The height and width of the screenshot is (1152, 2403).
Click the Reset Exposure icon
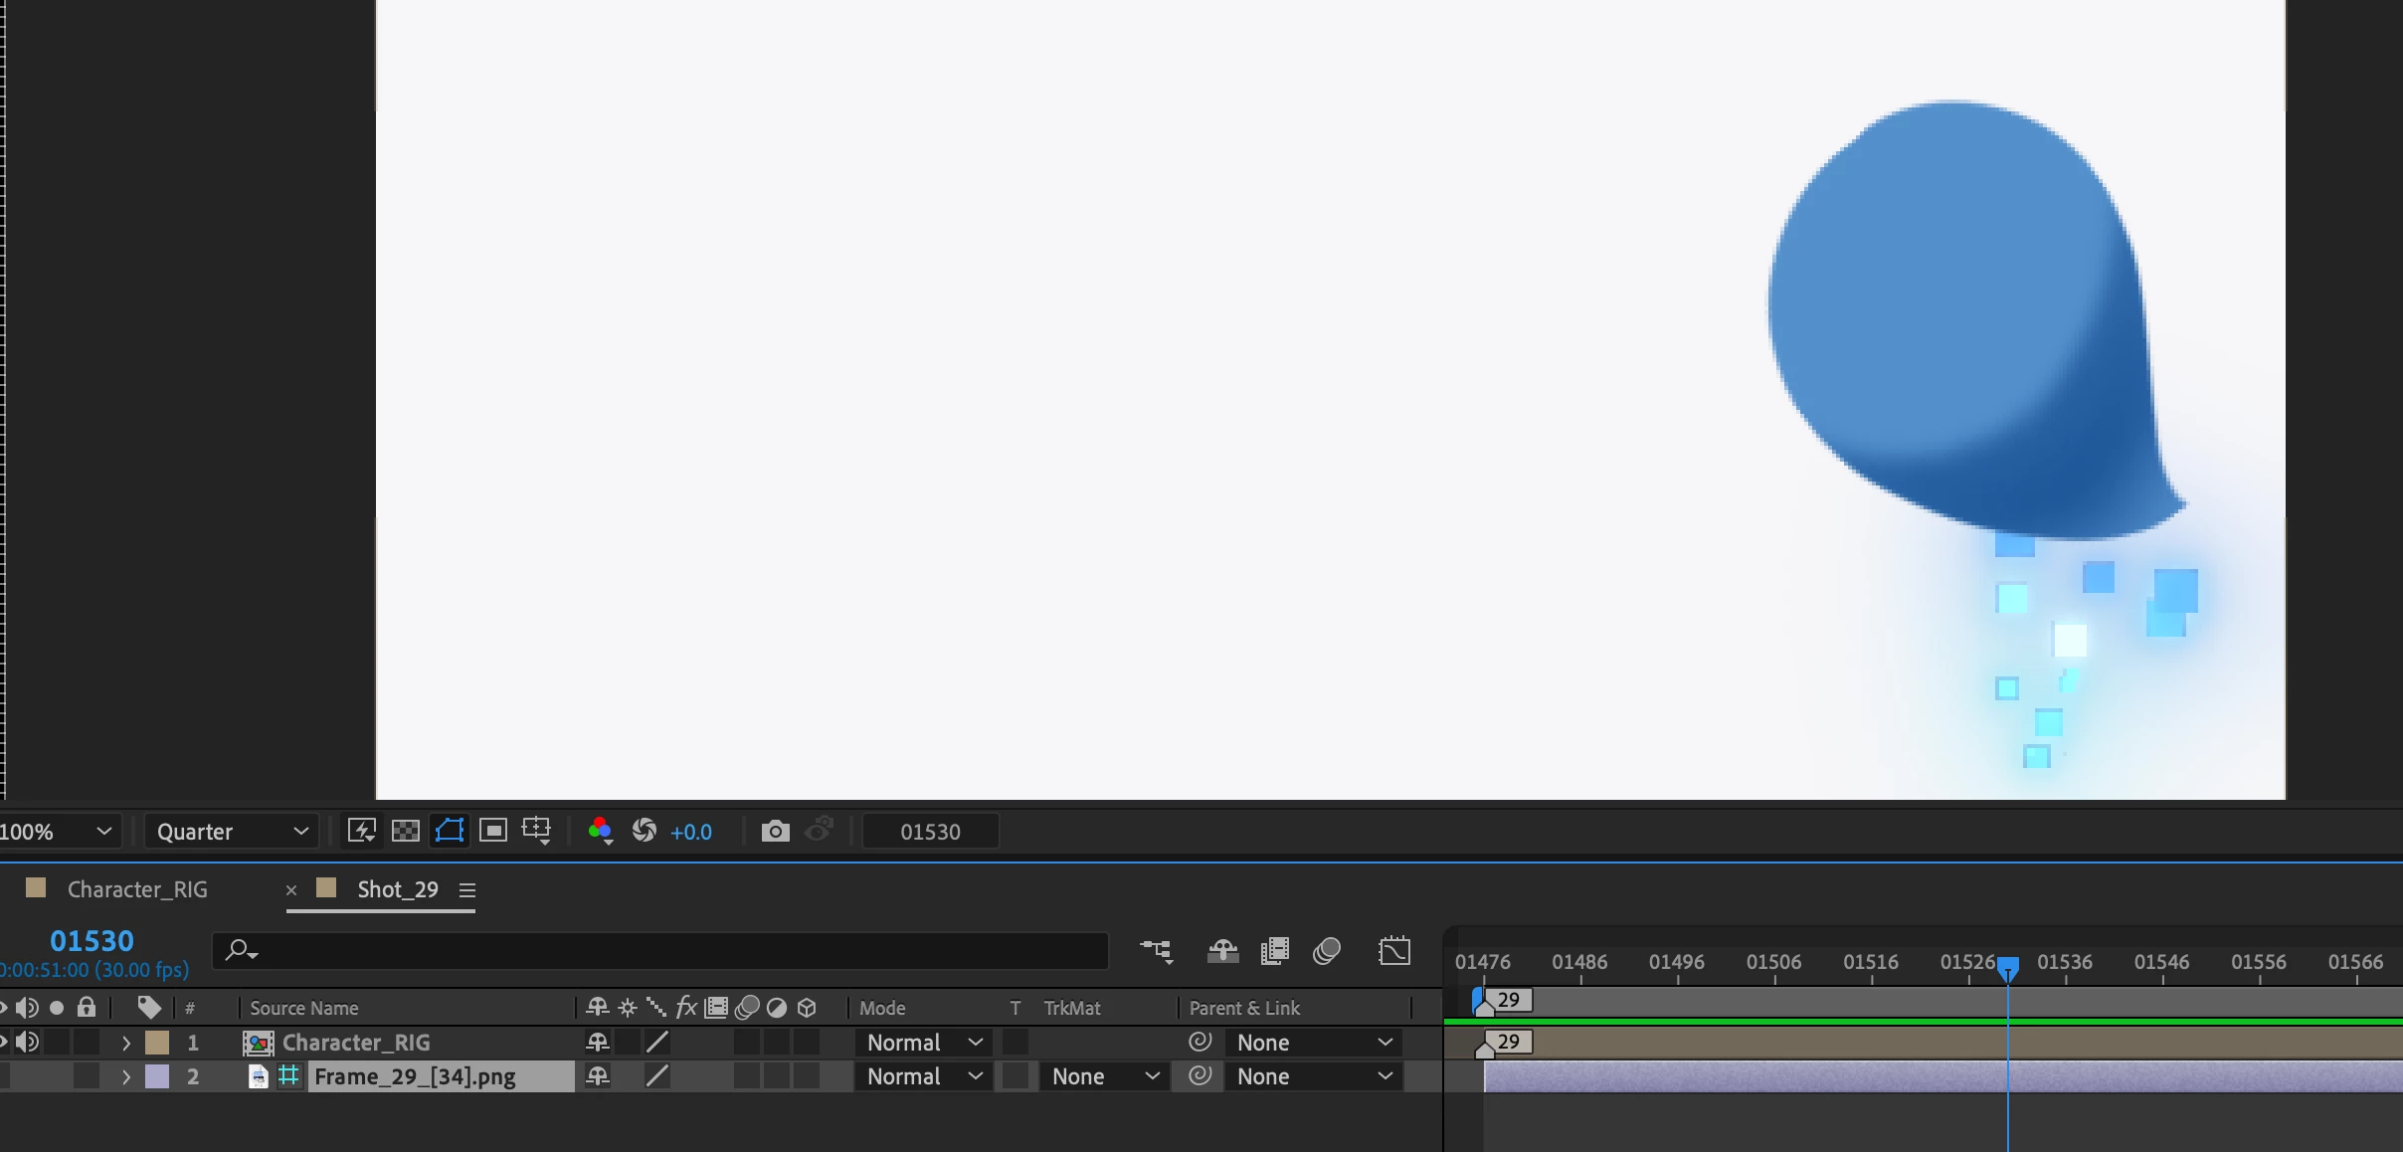click(x=645, y=831)
